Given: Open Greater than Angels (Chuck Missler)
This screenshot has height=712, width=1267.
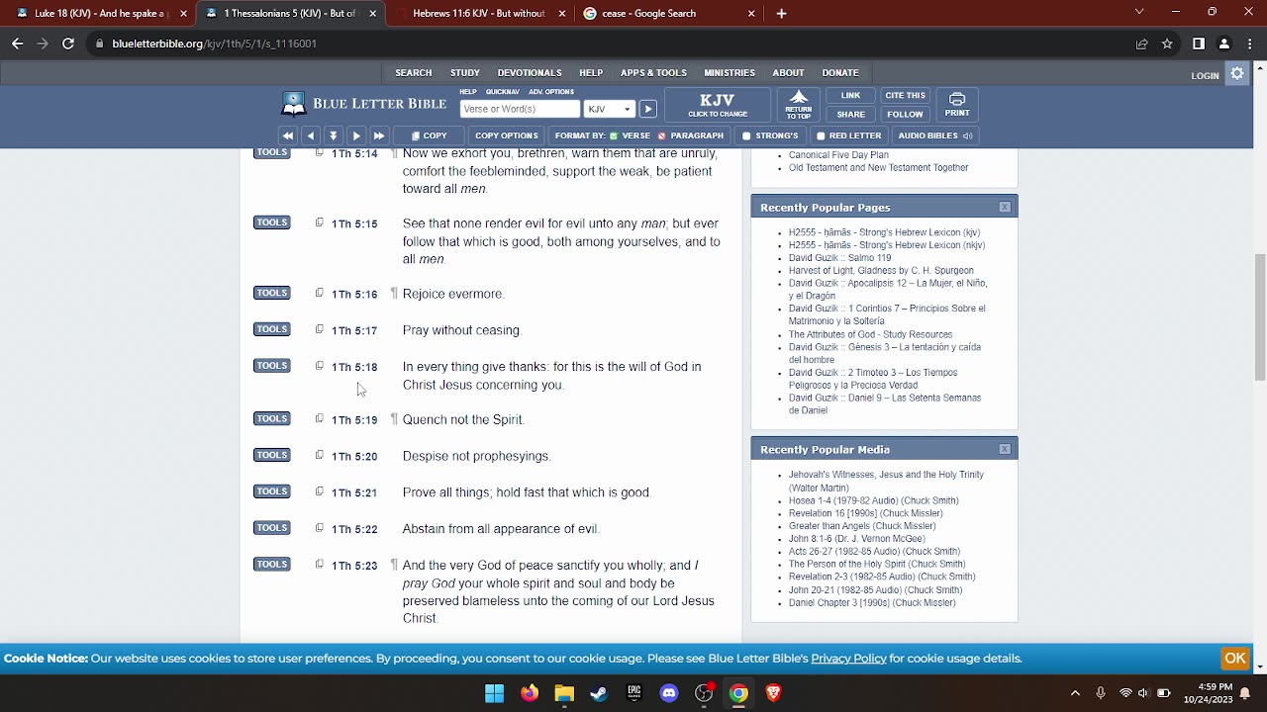Looking at the screenshot, I should 862,526.
